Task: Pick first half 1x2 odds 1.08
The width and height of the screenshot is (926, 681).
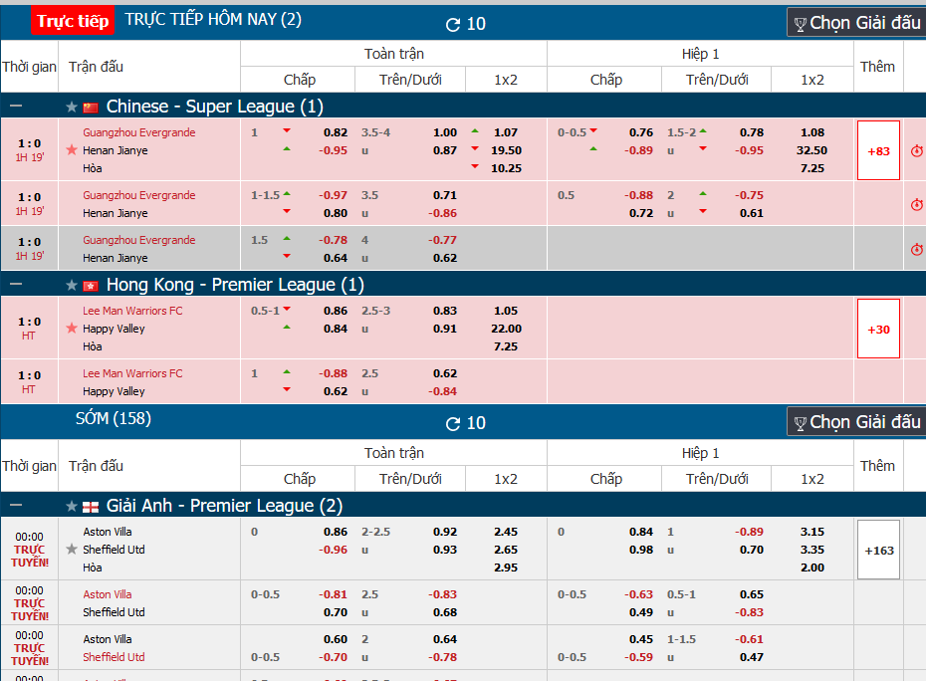Action: tap(812, 132)
